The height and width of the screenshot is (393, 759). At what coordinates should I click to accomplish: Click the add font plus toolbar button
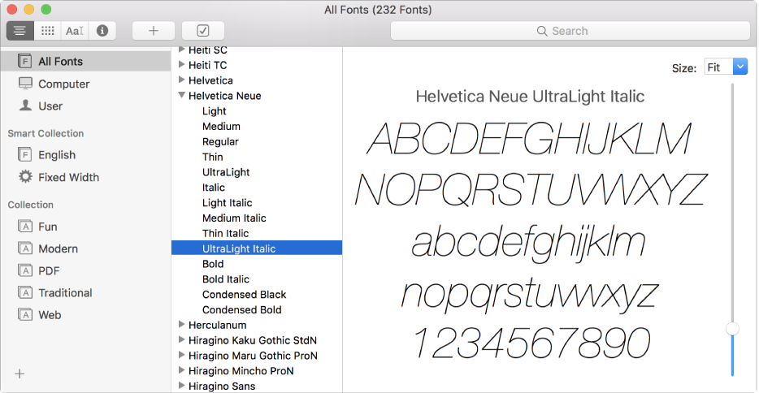coord(154,31)
